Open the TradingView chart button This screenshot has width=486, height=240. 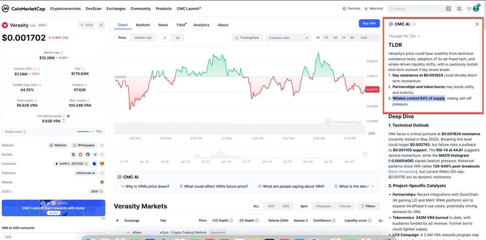click(247, 38)
